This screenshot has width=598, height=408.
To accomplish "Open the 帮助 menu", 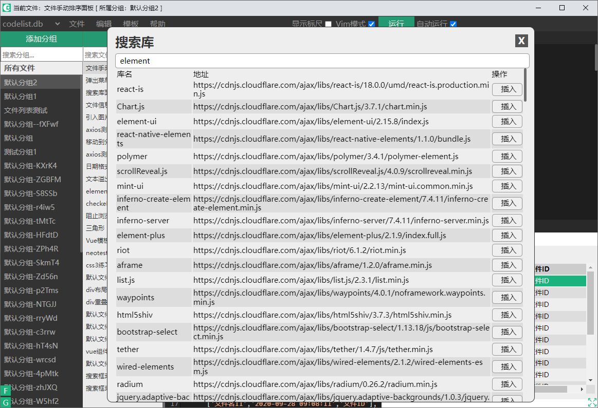I will (x=157, y=24).
